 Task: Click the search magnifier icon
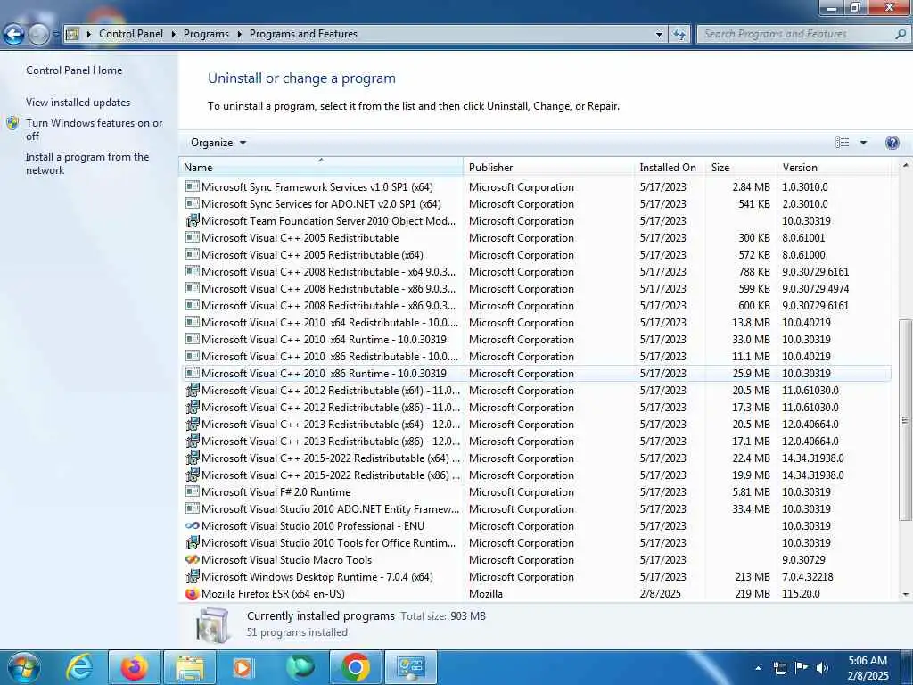pyautogui.click(x=901, y=35)
